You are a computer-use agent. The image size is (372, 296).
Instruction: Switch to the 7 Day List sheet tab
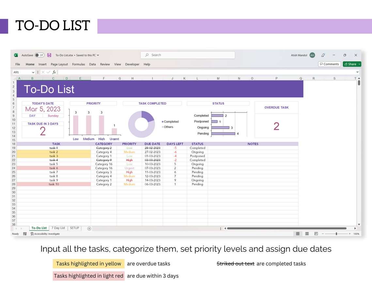point(58,228)
